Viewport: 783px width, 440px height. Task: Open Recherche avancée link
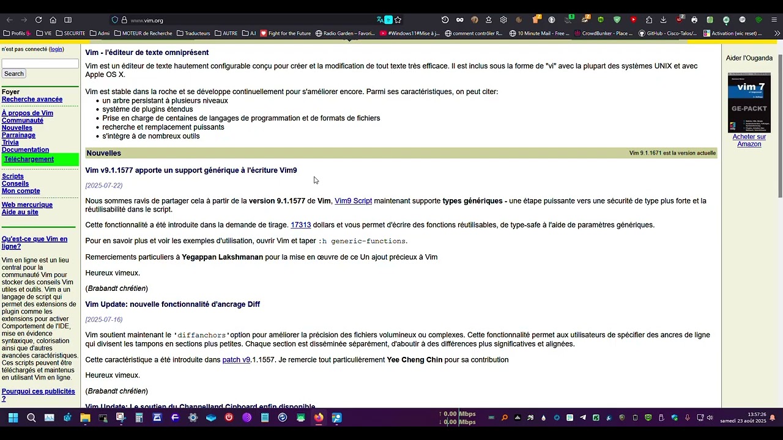(32, 99)
